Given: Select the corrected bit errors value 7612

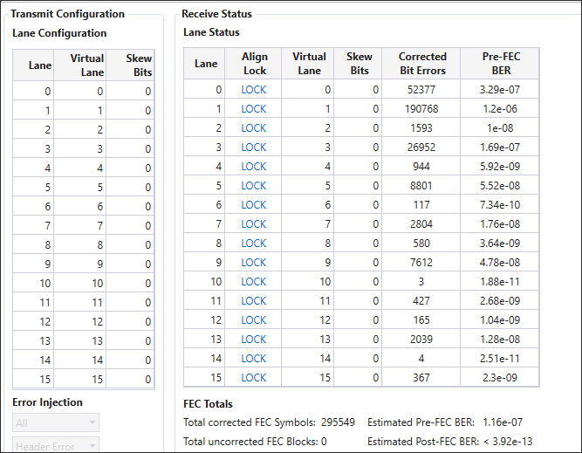Looking at the screenshot, I should (x=421, y=263).
